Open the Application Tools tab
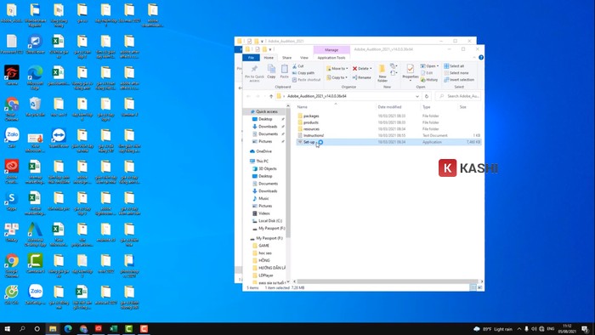Screen dimensions: 595x335 point(331,58)
